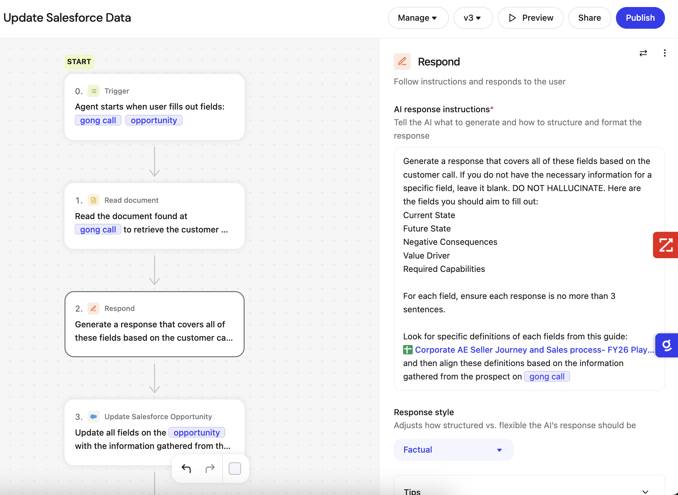Select the Read document step card

tap(154, 216)
